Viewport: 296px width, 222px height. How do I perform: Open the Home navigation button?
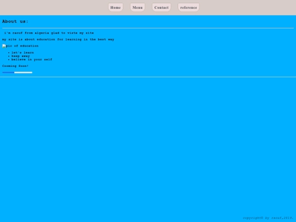[x=116, y=7]
